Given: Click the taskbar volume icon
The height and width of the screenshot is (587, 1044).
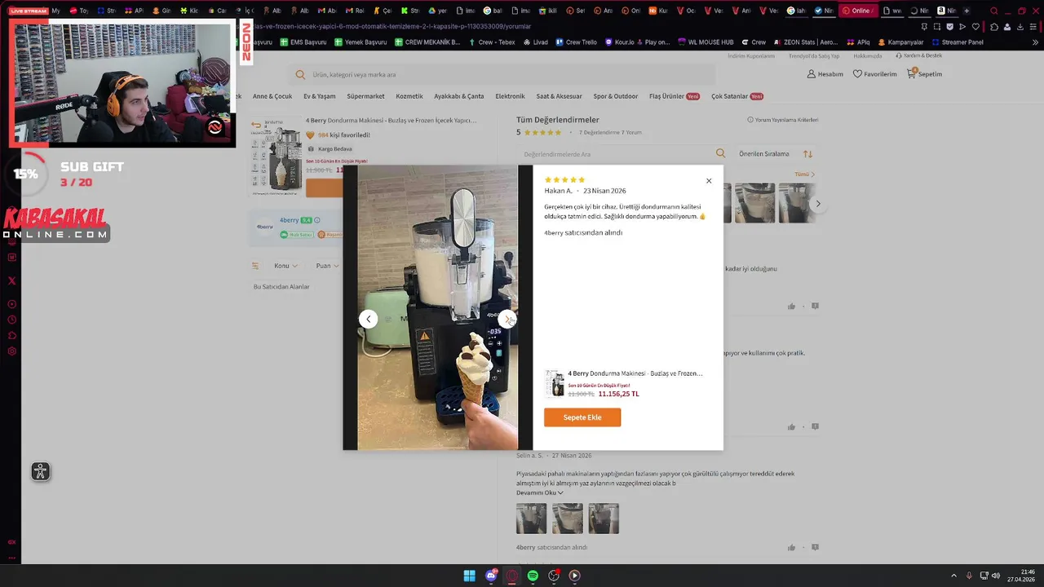Looking at the screenshot, I should tap(996, 576).
